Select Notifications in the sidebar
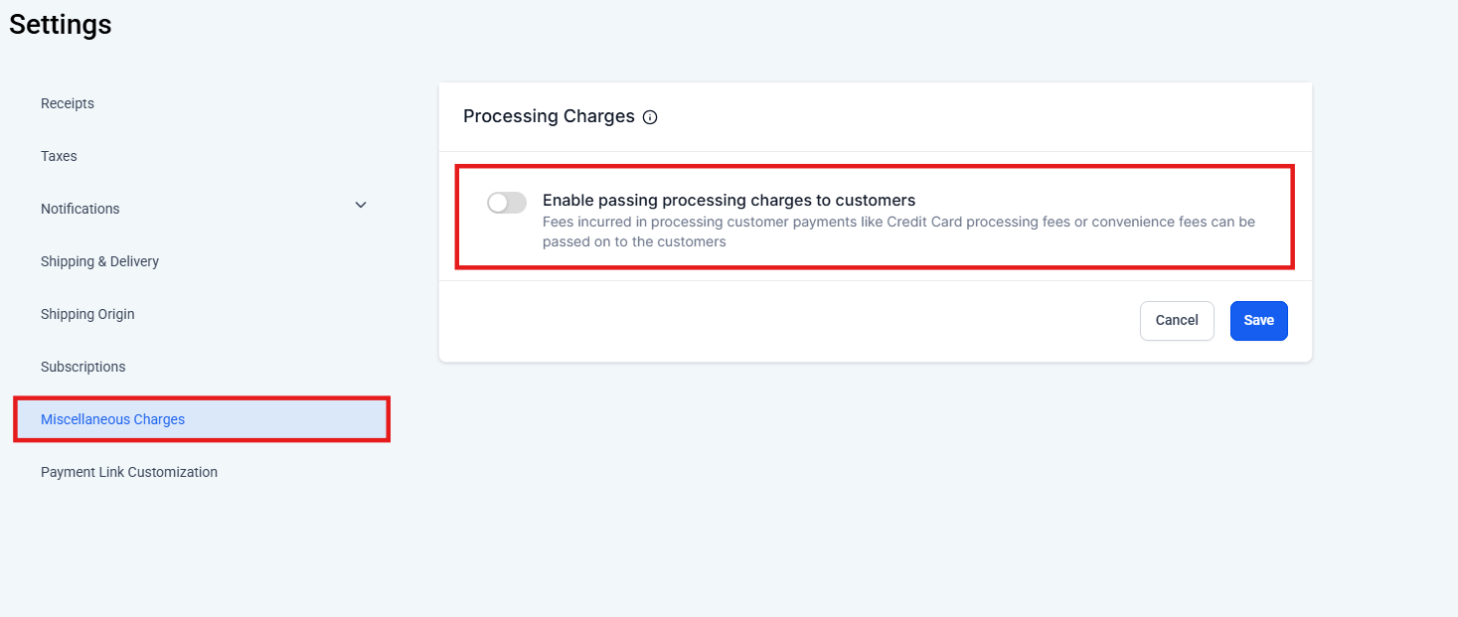 click(81, 209)
